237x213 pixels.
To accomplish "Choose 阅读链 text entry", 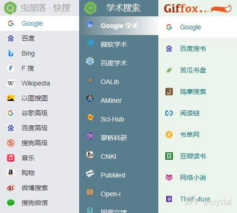I will [190, 113].
